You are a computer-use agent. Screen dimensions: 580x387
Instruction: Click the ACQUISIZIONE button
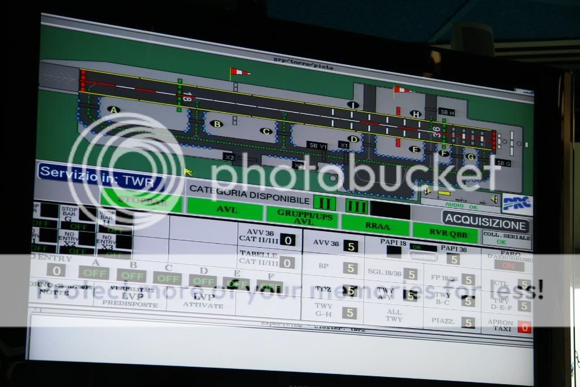point(485,222)
